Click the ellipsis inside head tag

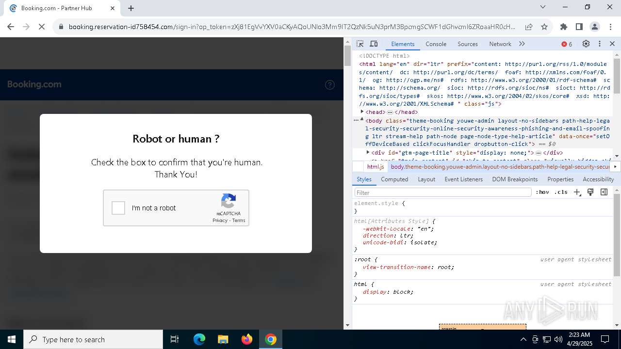point(390,112)
